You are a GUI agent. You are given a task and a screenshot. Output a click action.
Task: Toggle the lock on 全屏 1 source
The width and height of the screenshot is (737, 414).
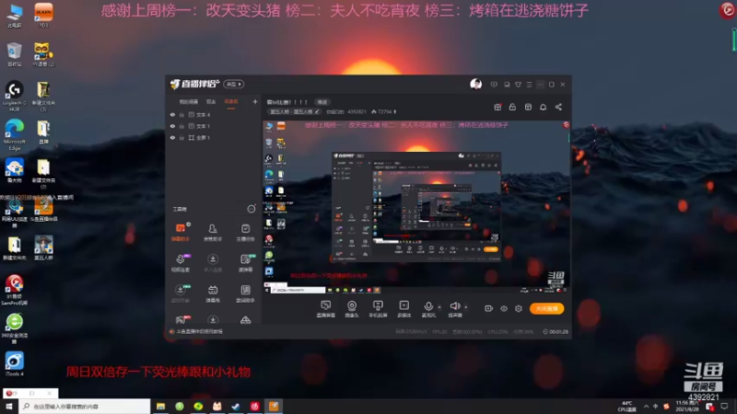point(181,137)
